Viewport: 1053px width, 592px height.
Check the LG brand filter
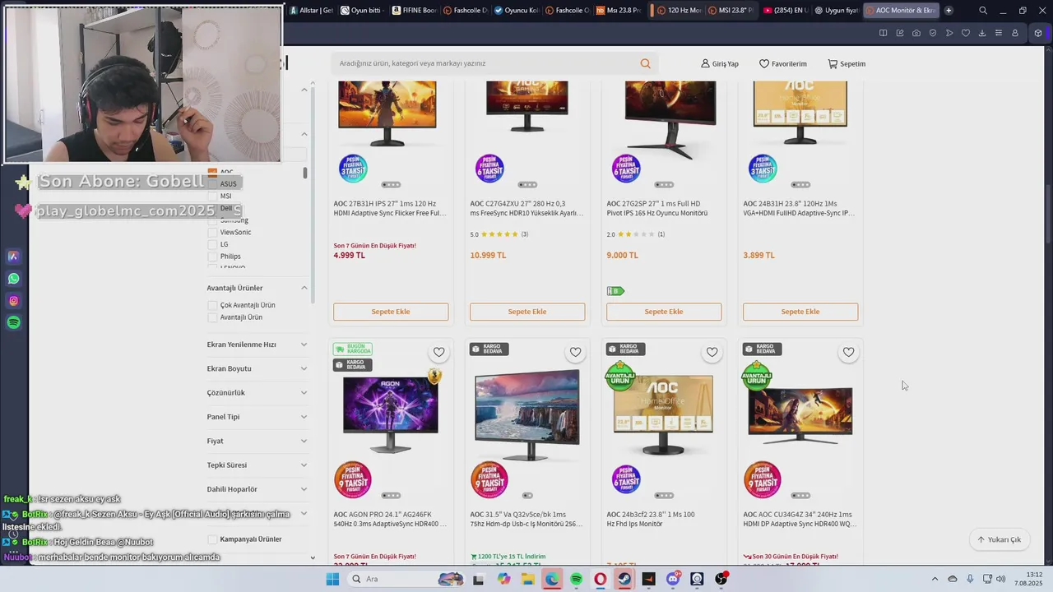click(x=212, y=244)
